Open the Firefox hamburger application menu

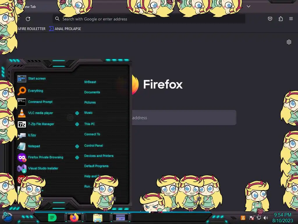(291, 19)
